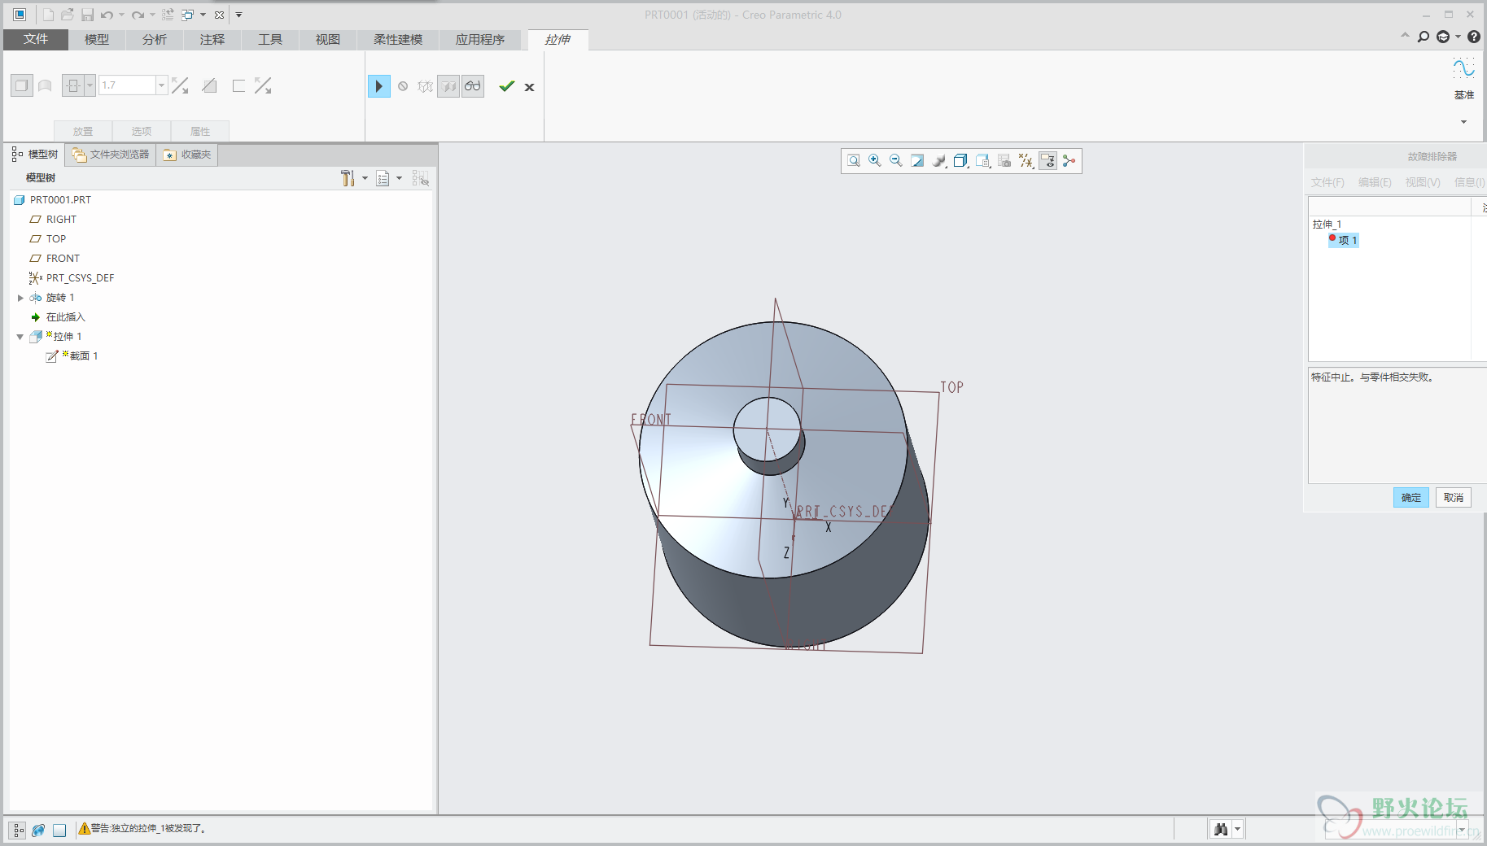Open the datum display filters icon

point(1026,161)
